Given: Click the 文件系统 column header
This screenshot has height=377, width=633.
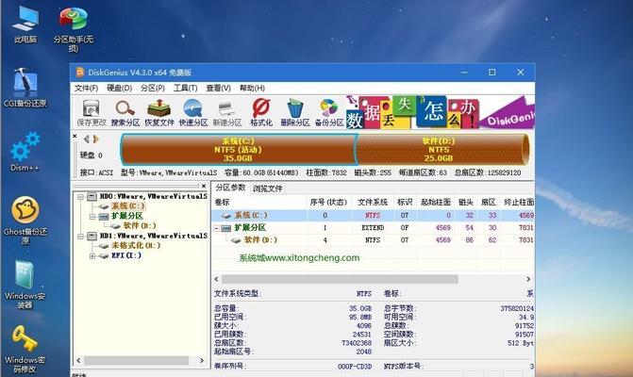Looking at the screenshot, I should point(373,203).
